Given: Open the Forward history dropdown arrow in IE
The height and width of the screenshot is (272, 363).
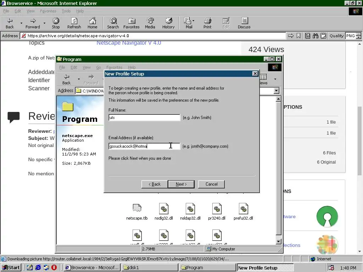Looking at the screenshot, I should tap(44, 23).
